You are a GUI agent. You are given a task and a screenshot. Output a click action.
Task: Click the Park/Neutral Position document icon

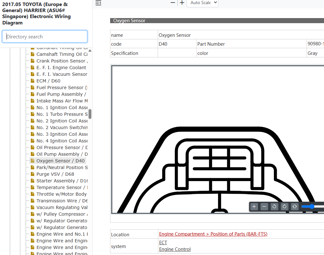click(x=32, y=167)
